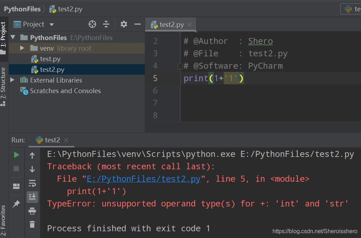Print the Run console contents
The height and width of the screenshot is (238, 361).
tap(32, 210)
